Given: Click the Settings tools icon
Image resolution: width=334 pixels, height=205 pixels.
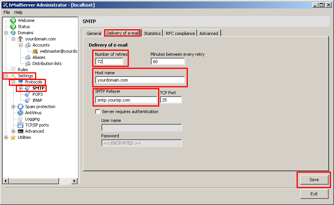Looking at the screenshot, I should (x=13, y=76).
